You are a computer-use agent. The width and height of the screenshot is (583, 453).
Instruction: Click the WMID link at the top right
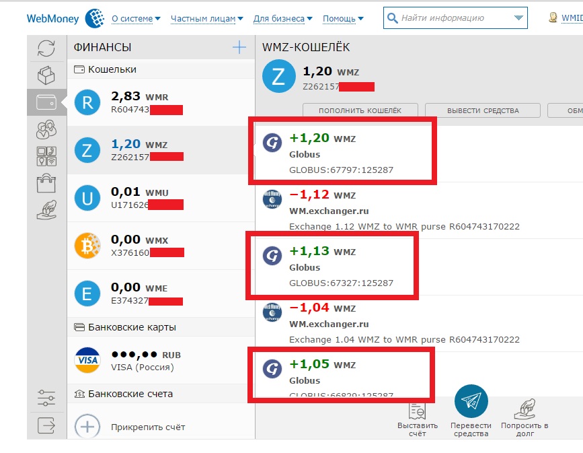[572, 18]
